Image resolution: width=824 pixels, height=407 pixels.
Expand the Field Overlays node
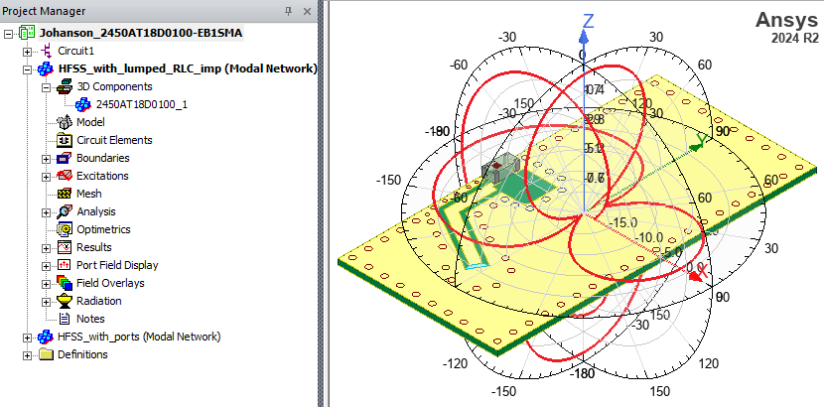click(47, 284)
